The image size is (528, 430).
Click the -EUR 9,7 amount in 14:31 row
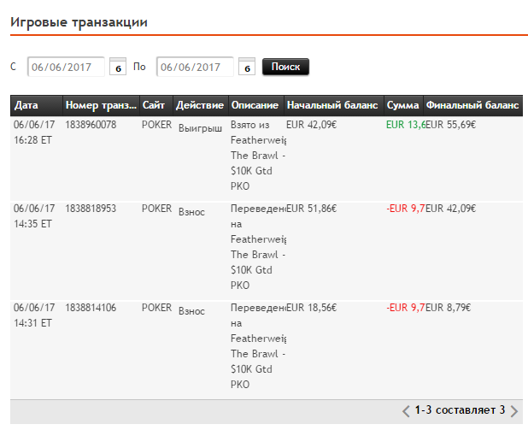(406, 308)
